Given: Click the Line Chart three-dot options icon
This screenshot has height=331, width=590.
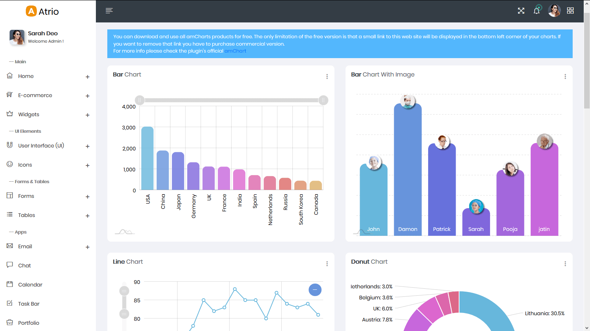Looking at the screenshot, I should click(327, 264).
